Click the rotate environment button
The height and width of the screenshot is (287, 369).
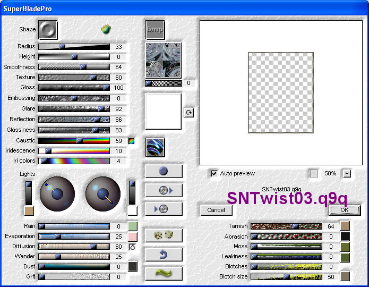(188, 113)
